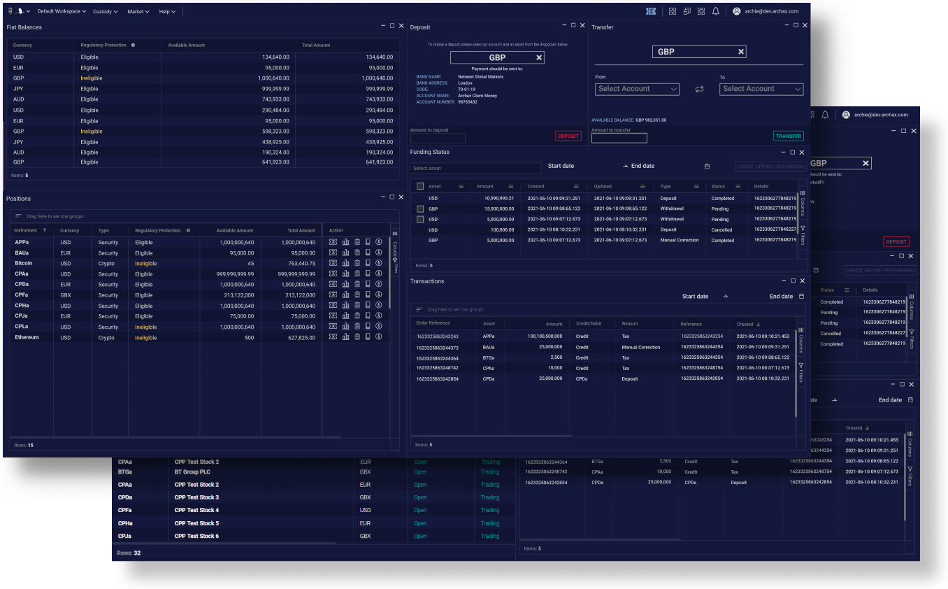Open Columns side tab in Transactions panel

click(801, 339)
